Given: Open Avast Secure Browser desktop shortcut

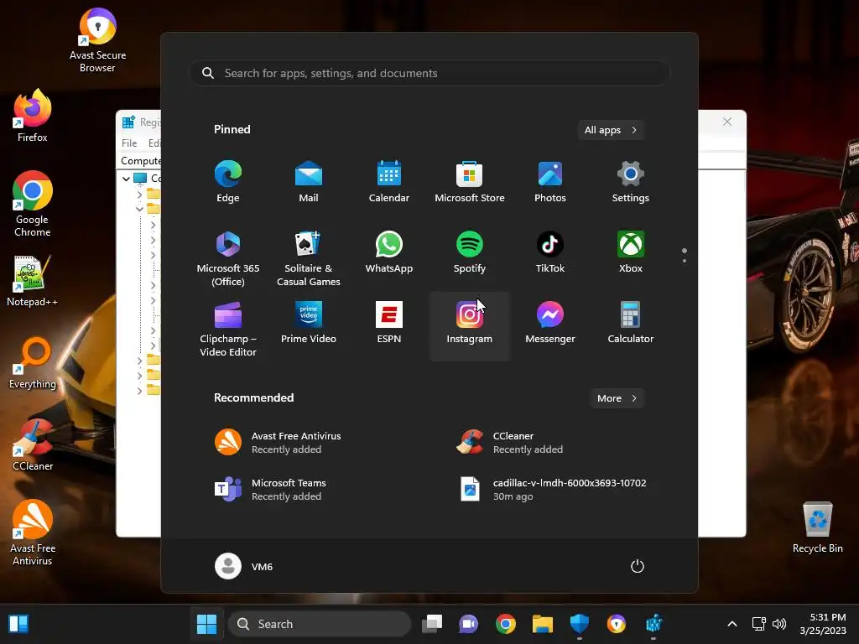Looking at the screenshot, I should tap(97, 40).
